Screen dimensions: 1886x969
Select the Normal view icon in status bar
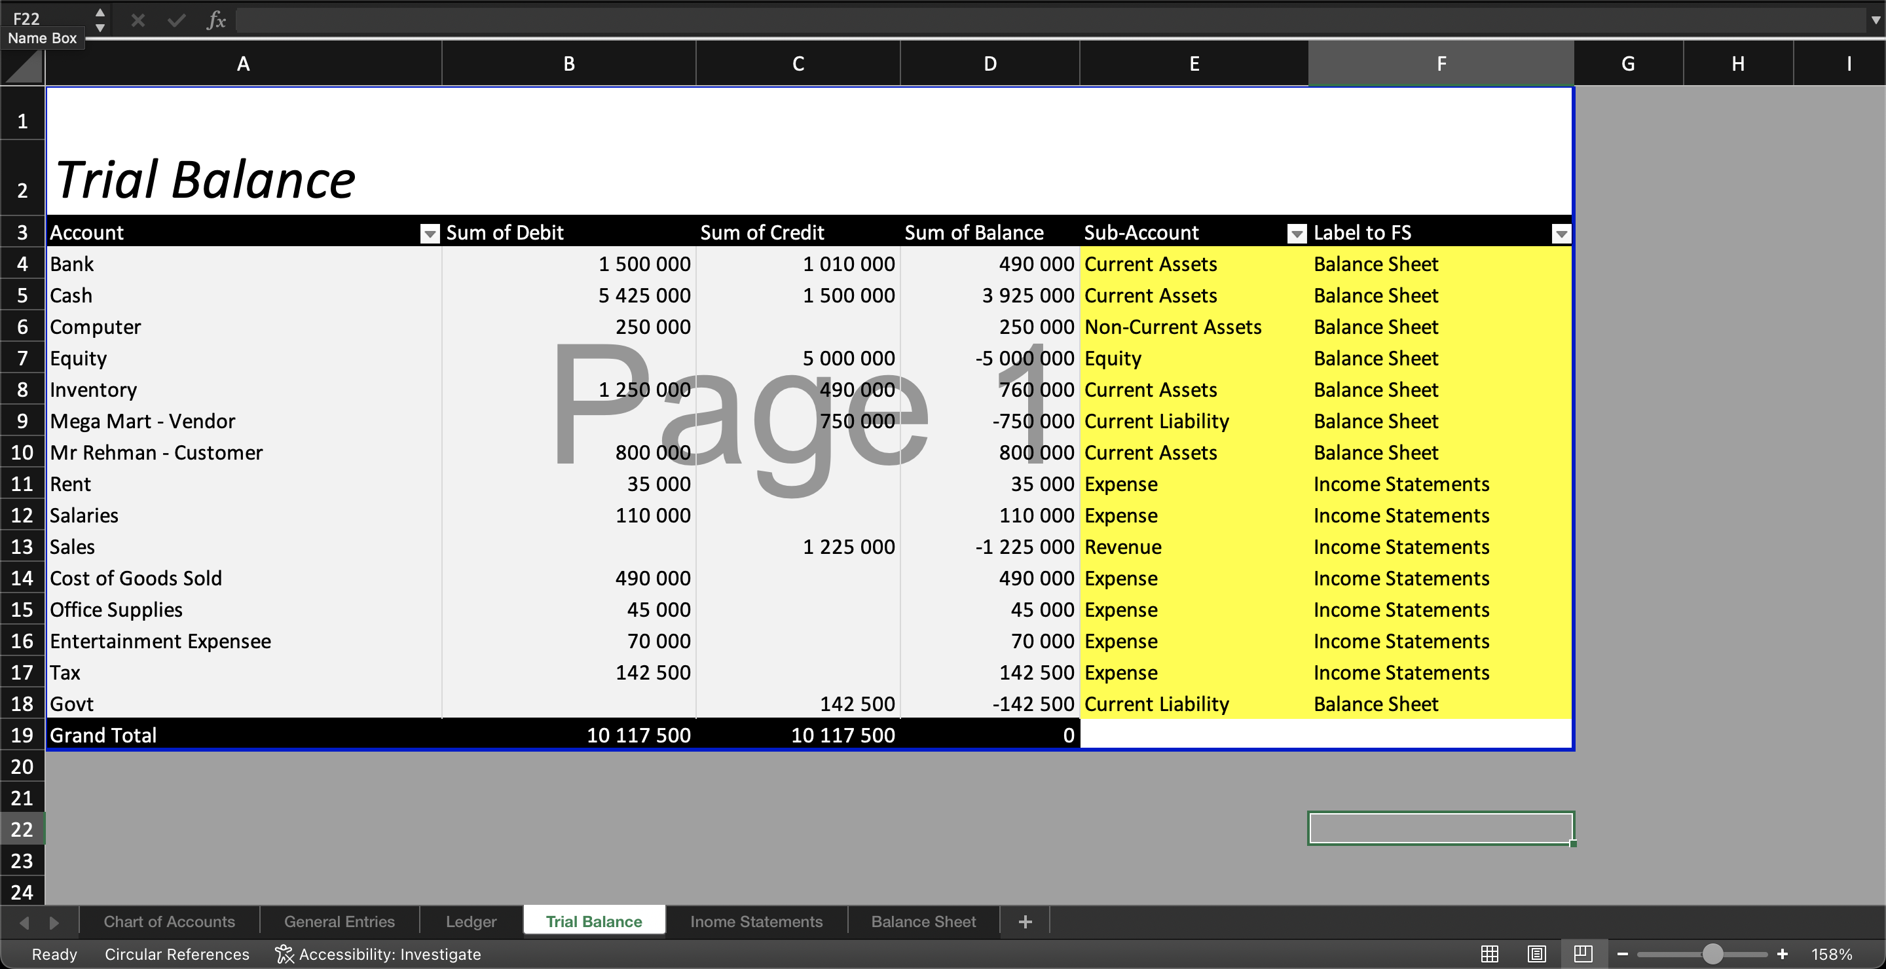point(1490,954)
